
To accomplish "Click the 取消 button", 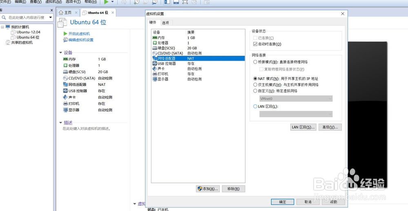I will coord(308,202).
